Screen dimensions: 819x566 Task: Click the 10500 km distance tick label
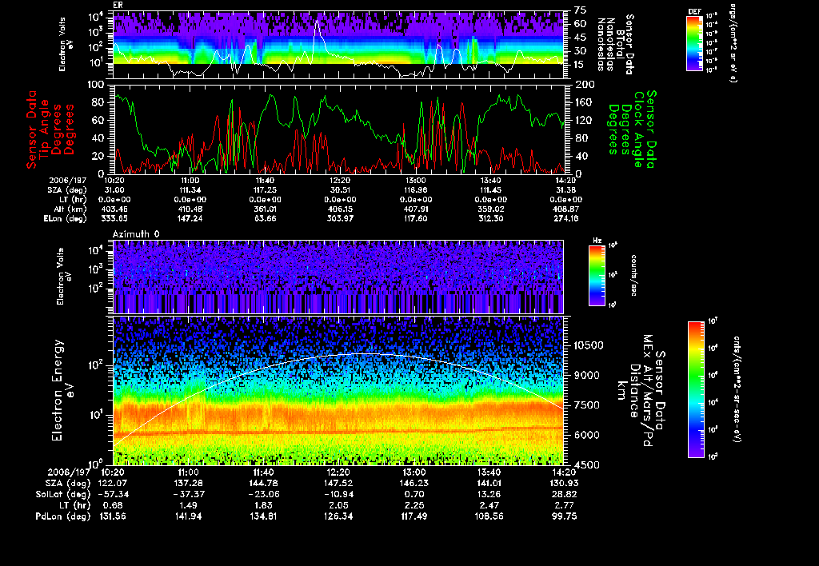(x=589, y=345)
